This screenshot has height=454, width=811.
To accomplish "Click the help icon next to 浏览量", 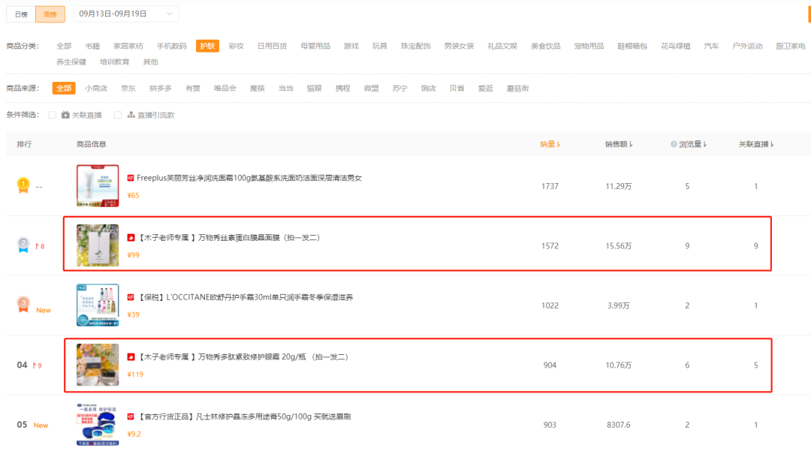I will [674, 144].
